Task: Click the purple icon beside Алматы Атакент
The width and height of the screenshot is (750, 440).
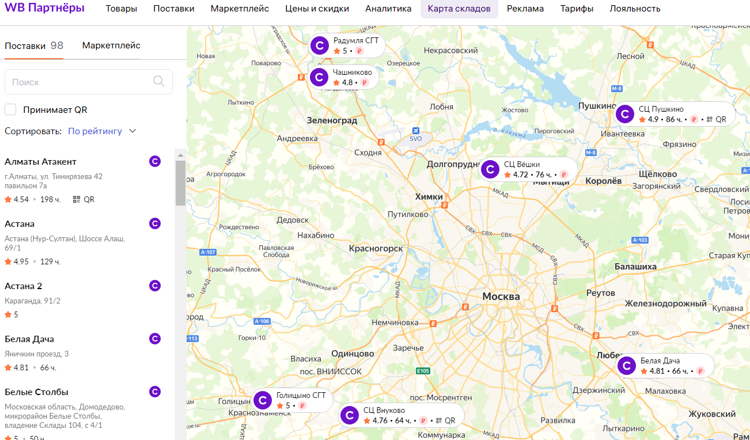Action: pyautogui.click(x=154, y=161)
